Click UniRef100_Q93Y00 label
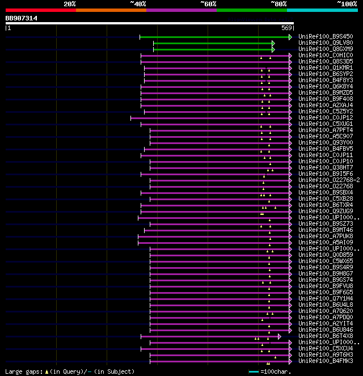Viewport: 363px width, 376px height. coord(326,142)
